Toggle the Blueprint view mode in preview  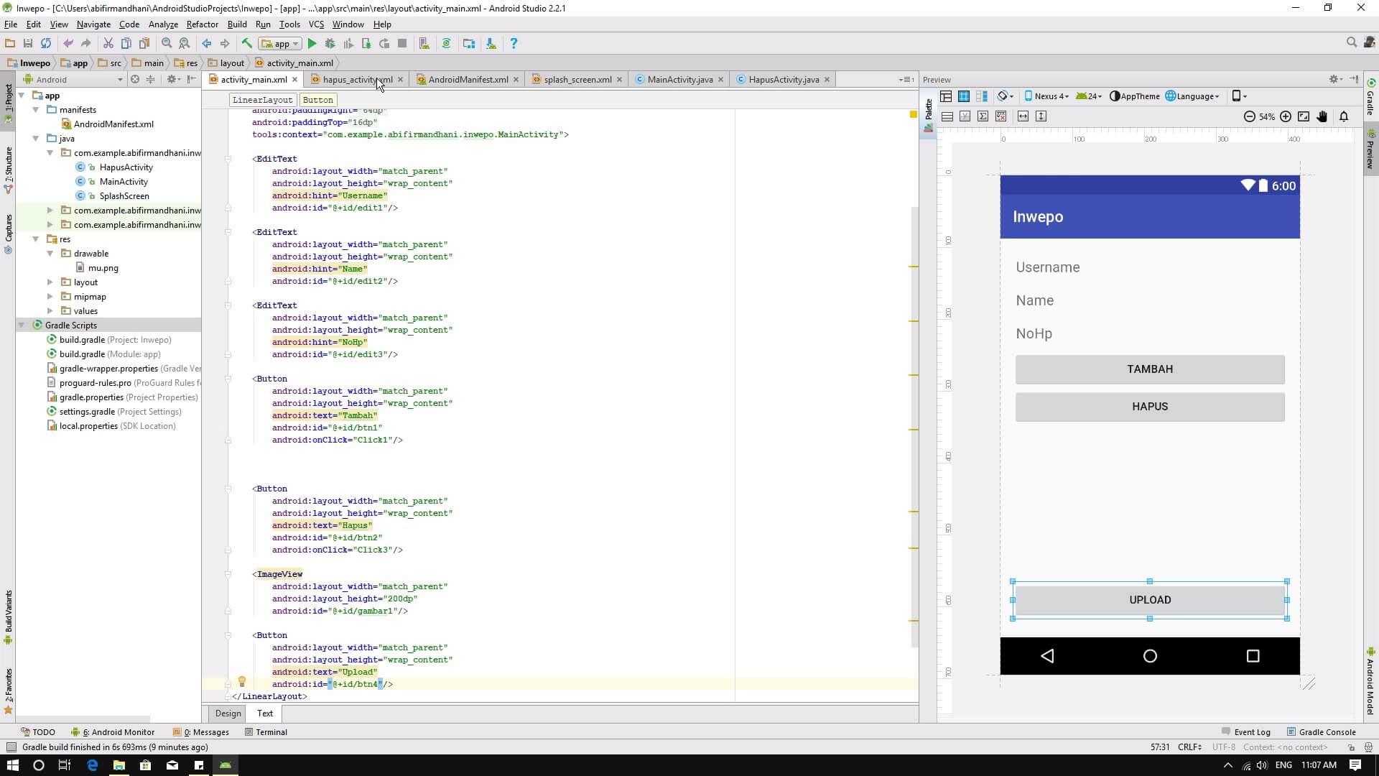coord(964,96)
